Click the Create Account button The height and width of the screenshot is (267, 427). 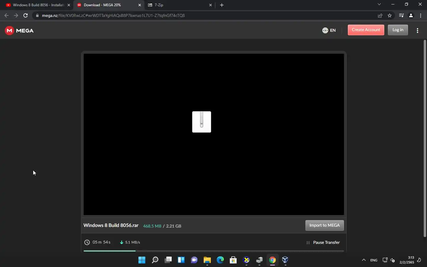[366, 30]
